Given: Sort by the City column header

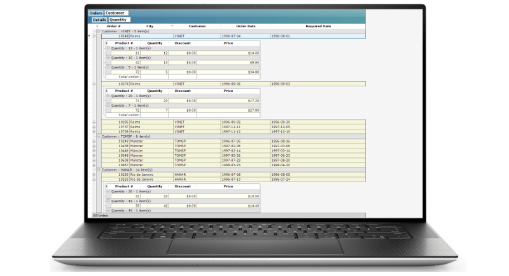Looking at the screenshot, I should pyautogui.click(x=150, y=26).
